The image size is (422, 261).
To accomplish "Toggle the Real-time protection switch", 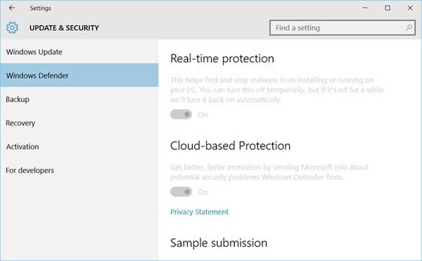I will click(x=181, y=114).
